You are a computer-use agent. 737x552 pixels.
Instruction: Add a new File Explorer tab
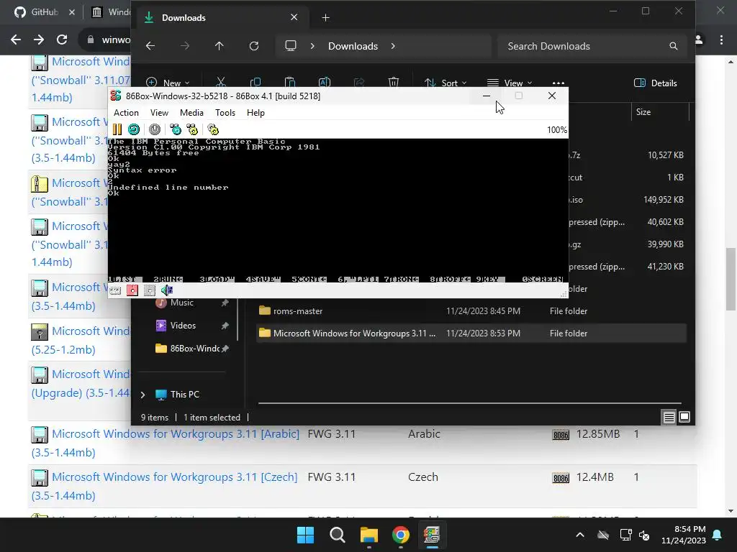pos(326,18)
